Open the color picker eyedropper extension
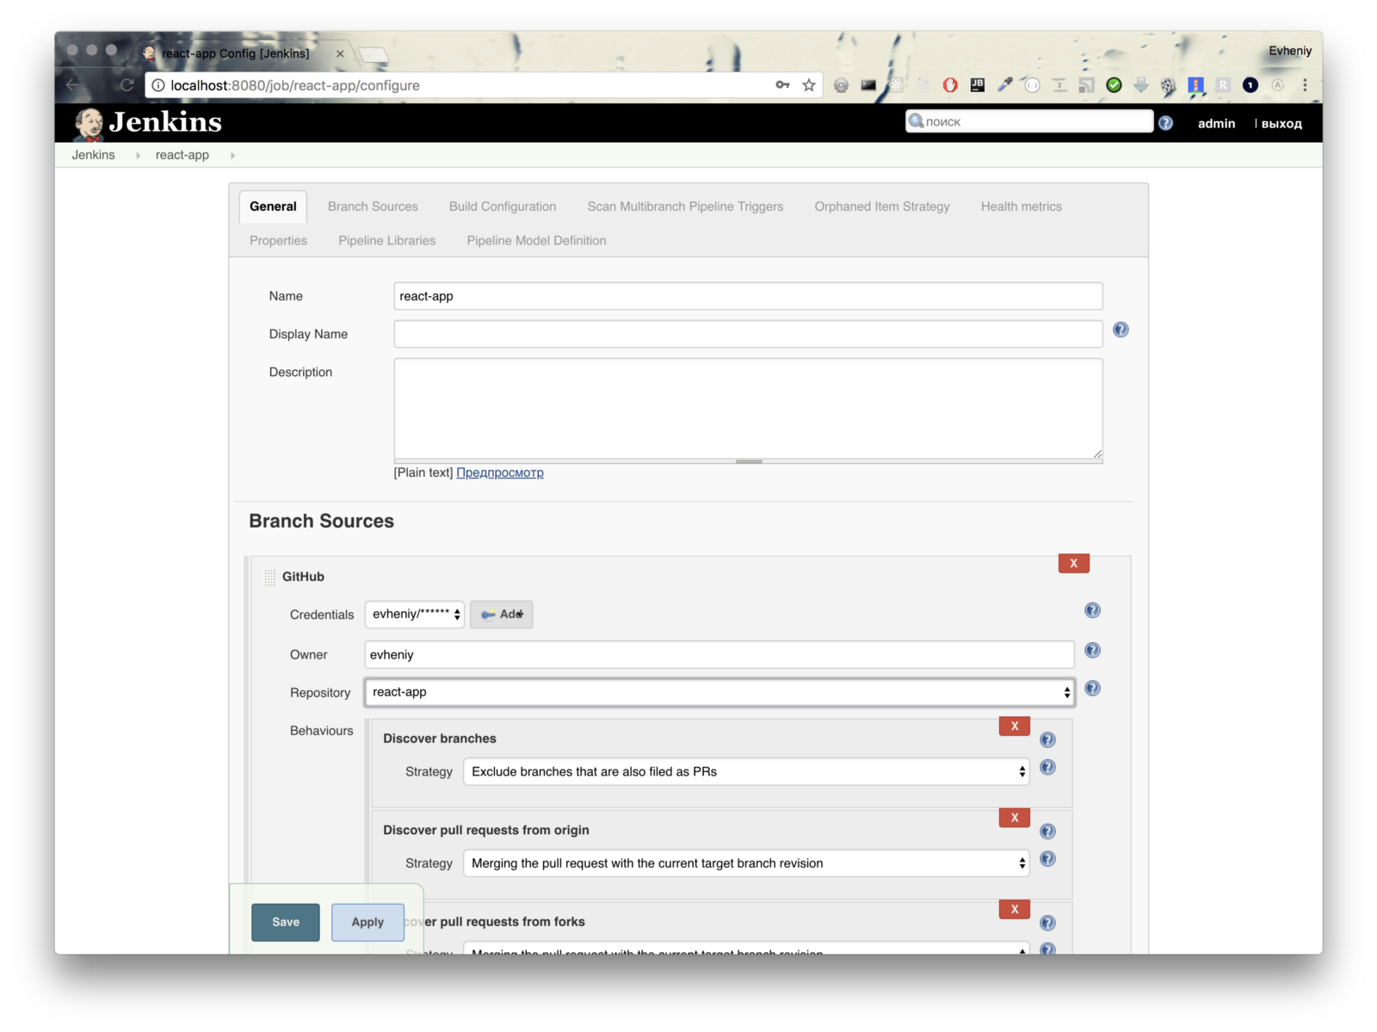The height and width of the screenshot is (1032, 1377). pyautogui.click(x=1004, y=85)
